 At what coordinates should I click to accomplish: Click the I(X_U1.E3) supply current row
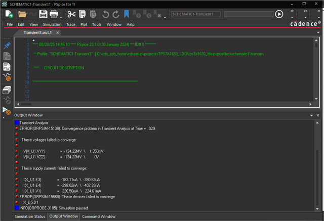pyautogui.click(x=61, y=180)
